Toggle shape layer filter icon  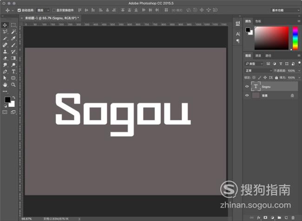pyautogui.click(x=287, y=64)
